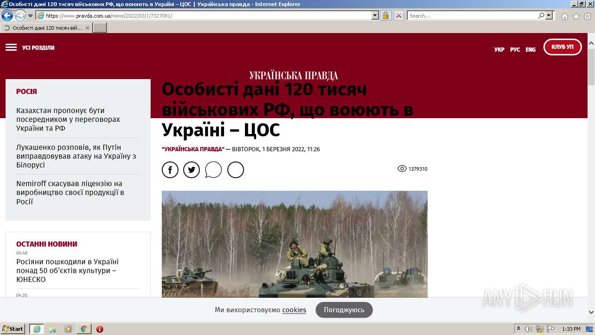Image resolution: width=595 pixels, height=335 pixels.
Task: Open Internet Explorer taskbar icon
Action: tap(37, 329)
